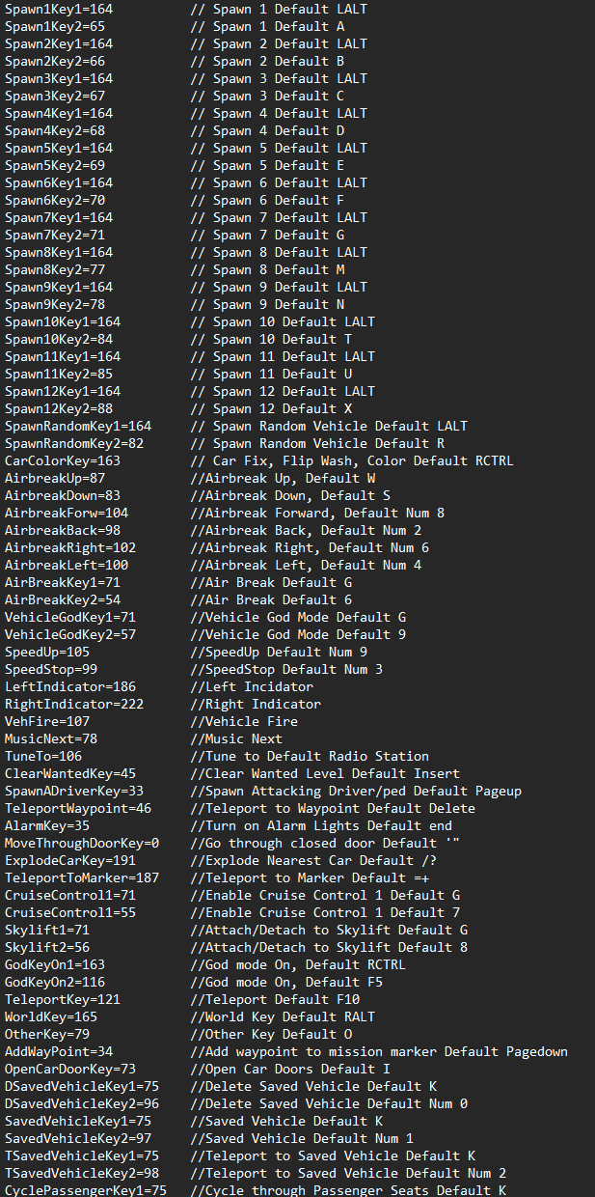
Task: Click the CyclePassengerKey1=75 line
Action: pyautogui.click(x=86, y=1190)
